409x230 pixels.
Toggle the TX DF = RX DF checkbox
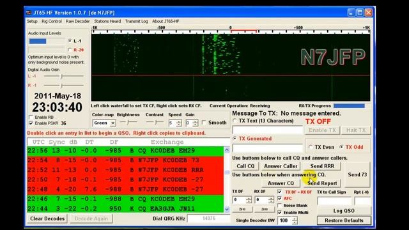pyautogui.click(x=280, y=192)
